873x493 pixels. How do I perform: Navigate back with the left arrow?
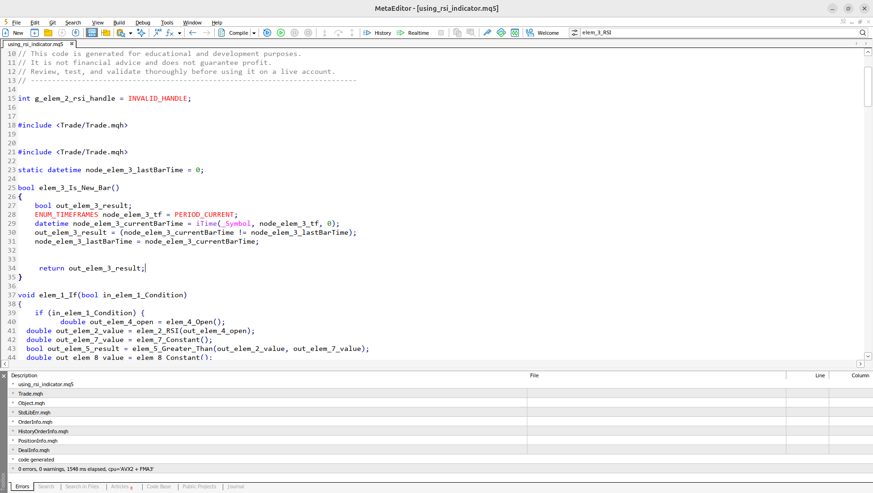193,32
